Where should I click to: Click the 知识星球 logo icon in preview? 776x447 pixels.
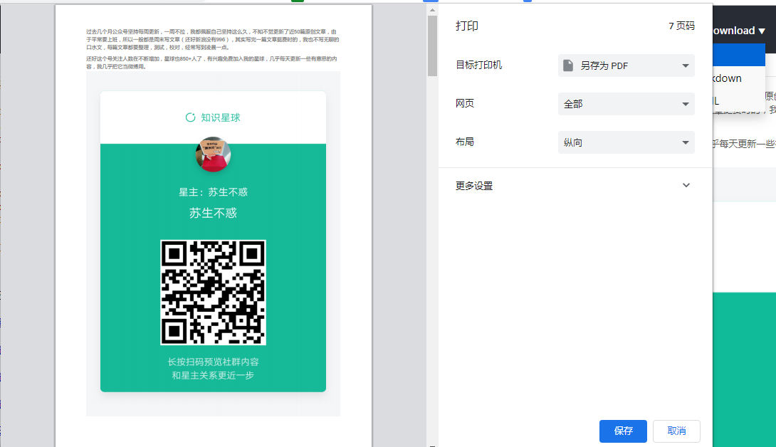190,117
